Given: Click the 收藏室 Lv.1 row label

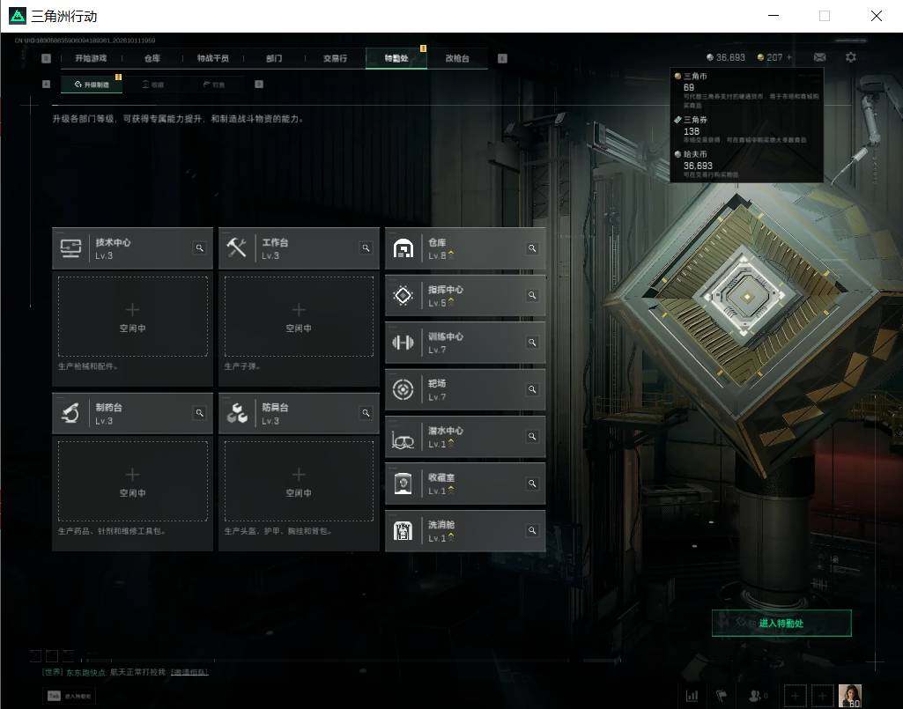Looking at the screenshot, I should point(441,484).
